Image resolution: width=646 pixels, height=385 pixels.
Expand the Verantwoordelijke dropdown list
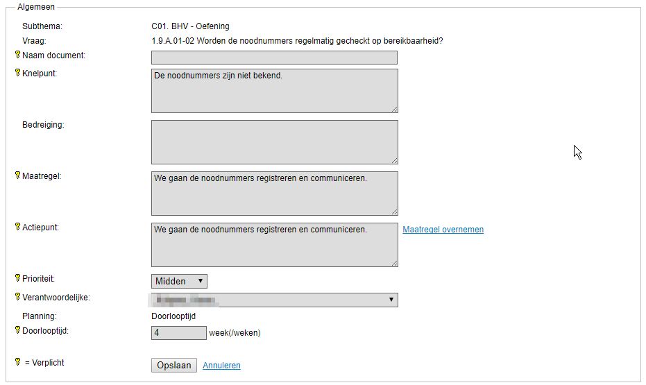point(274,300)
